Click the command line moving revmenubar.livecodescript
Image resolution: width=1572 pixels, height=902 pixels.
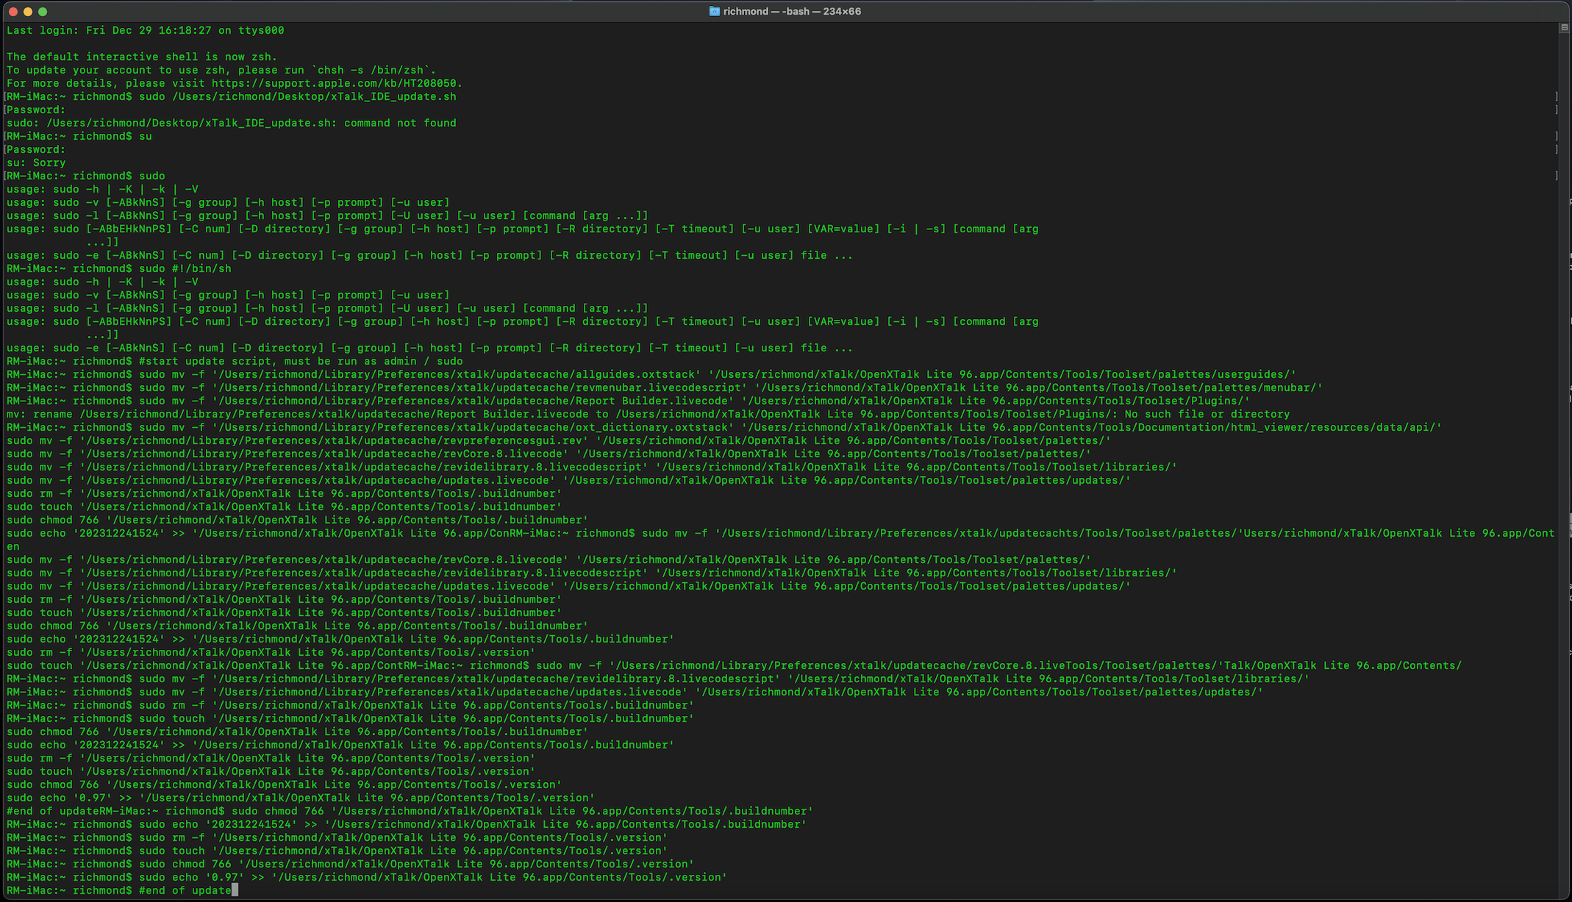pyautogui.click(x=665, y=387)
